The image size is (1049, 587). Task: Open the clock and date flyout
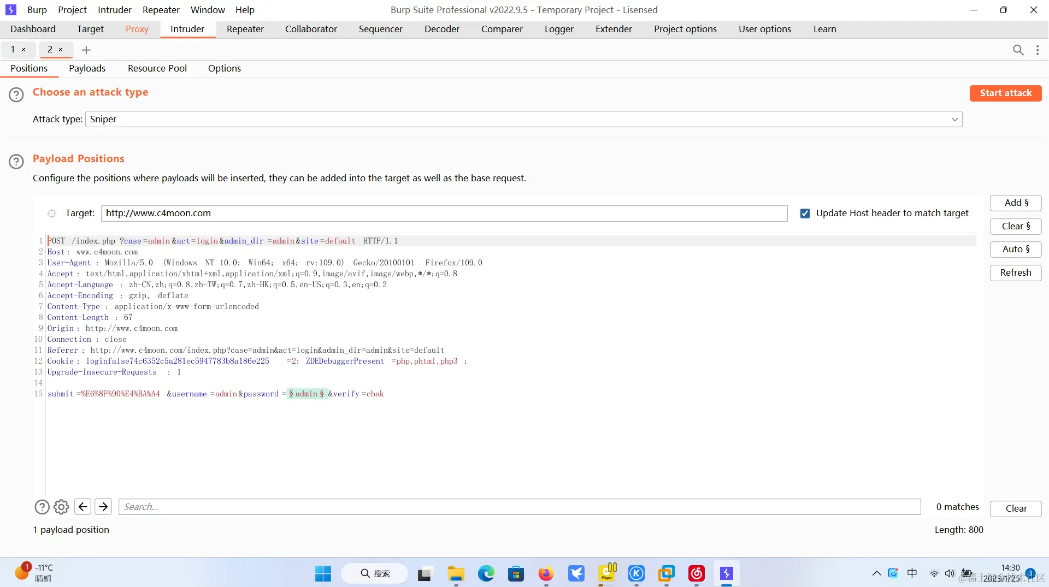pos(1002,573)
